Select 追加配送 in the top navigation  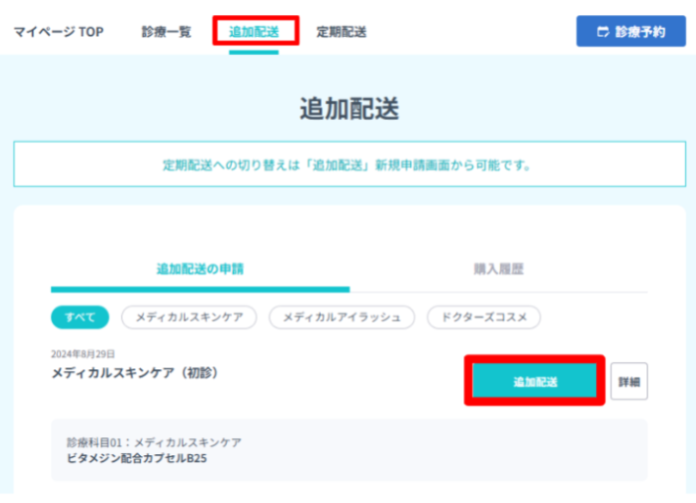(x=254, y=32)
